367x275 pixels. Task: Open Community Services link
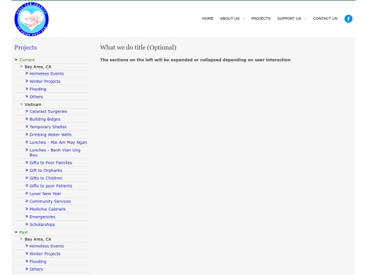pyautogui.click(x=50, y=202)
